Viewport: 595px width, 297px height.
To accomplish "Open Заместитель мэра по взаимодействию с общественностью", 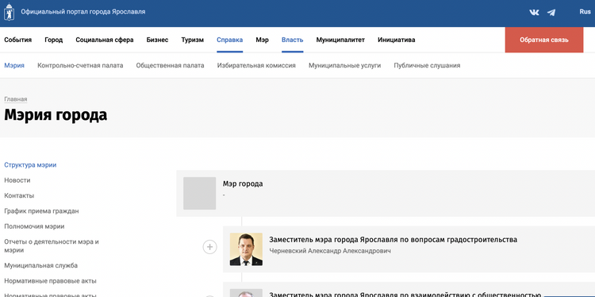I will point(405,295).
